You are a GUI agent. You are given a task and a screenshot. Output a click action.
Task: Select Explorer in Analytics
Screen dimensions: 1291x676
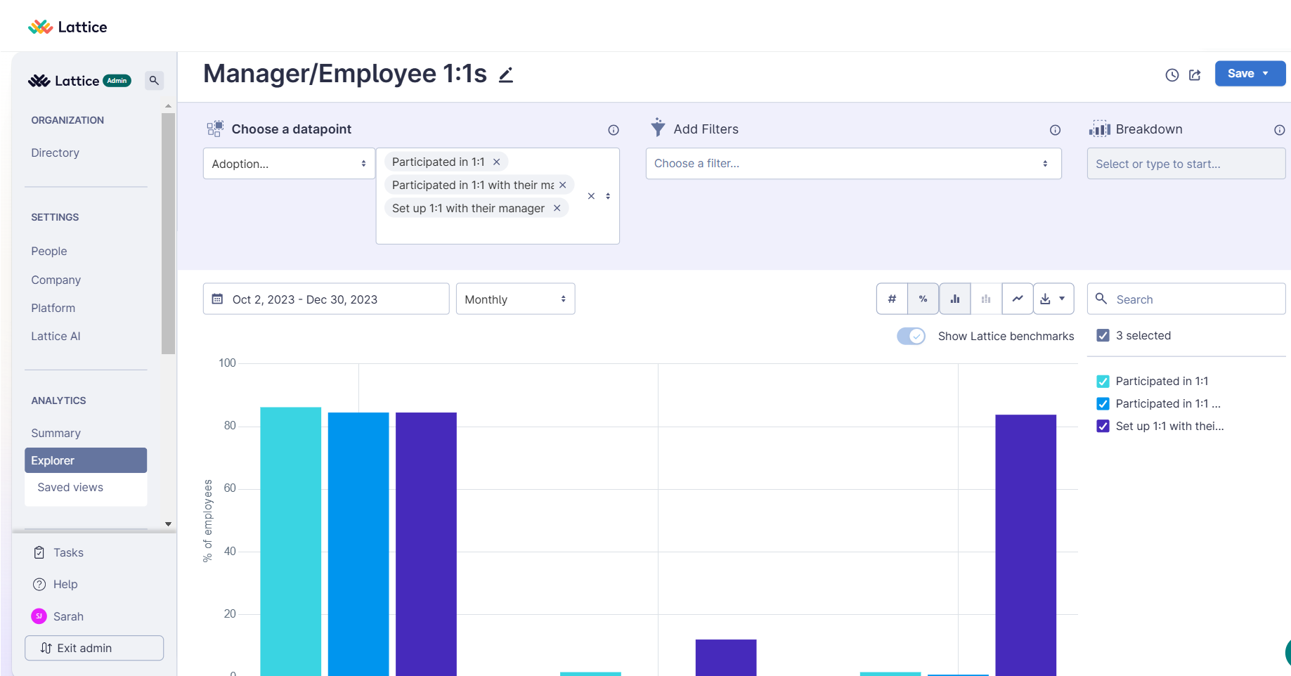pyautogui.click(x=86, y=460)
